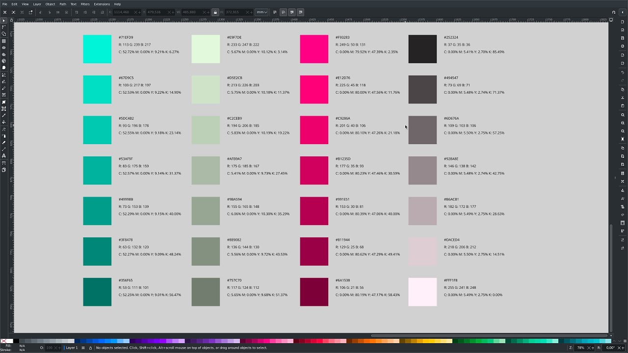The width and height of the screenshot is (628, 353).
Task: Click Select All icon in tool controls
Action: click(x=4, y=12)
